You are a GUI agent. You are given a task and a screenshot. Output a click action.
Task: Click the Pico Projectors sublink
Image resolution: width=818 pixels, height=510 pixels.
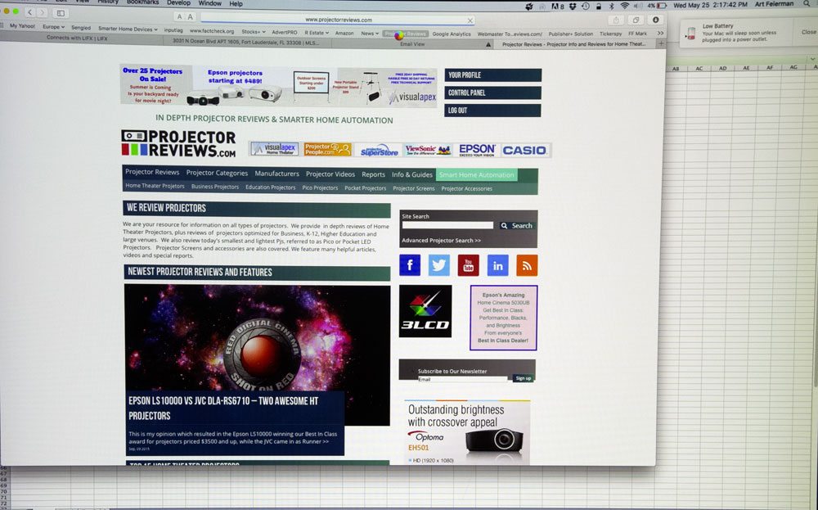(x=321, y=187)
